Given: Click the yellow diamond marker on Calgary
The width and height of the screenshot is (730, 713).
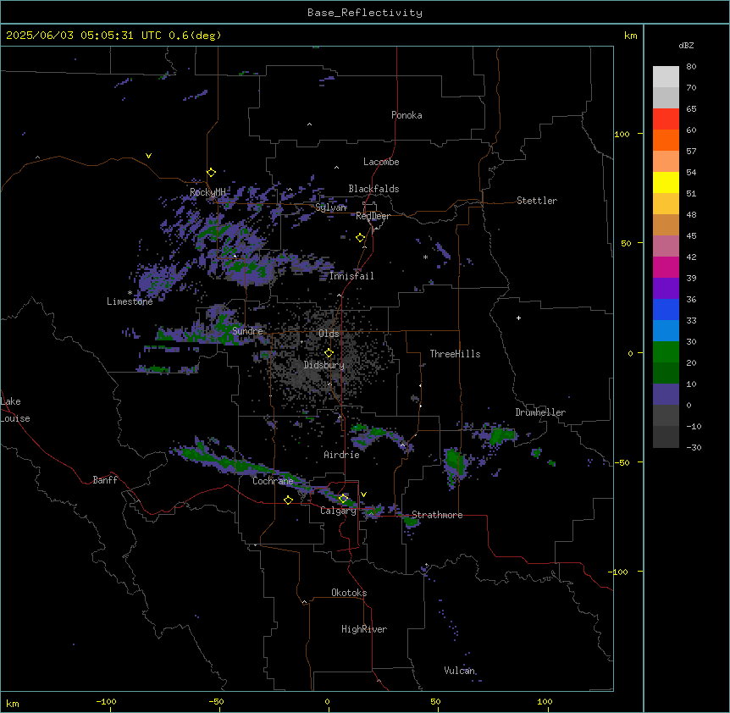Looking at the screenshot, I should click(343, 499).
